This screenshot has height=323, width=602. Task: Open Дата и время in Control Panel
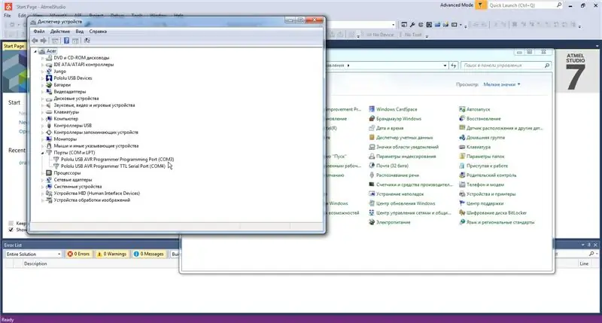[390, 128]
